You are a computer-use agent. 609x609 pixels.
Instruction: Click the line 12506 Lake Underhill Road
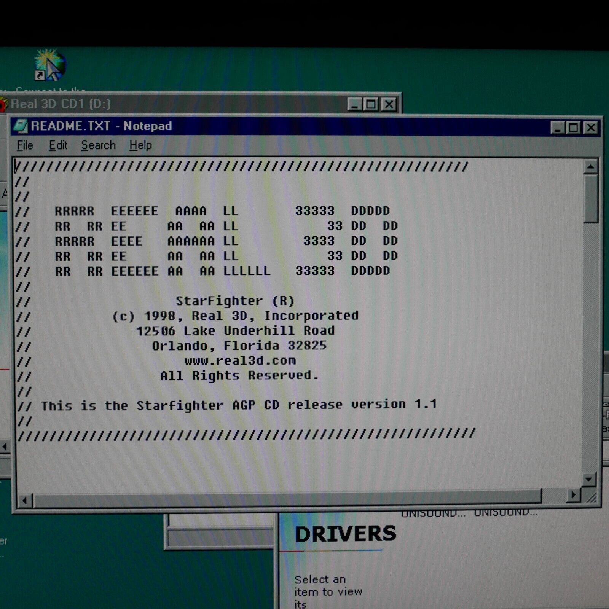pyautogui.click(x=236, y=331)
